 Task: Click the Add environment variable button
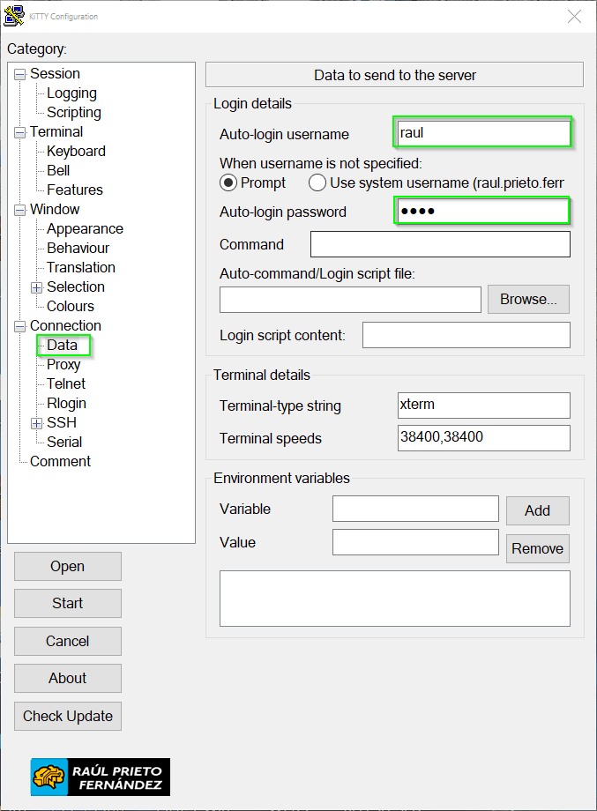point(537,510)
